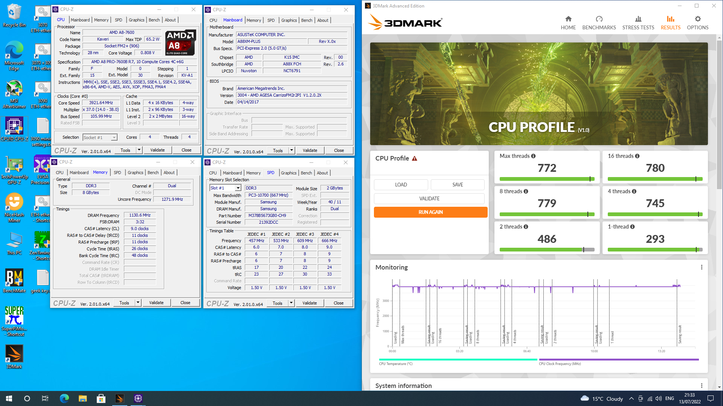
Task: Open MSI Afterburner desktop shortcut
Action: point(14,94)
